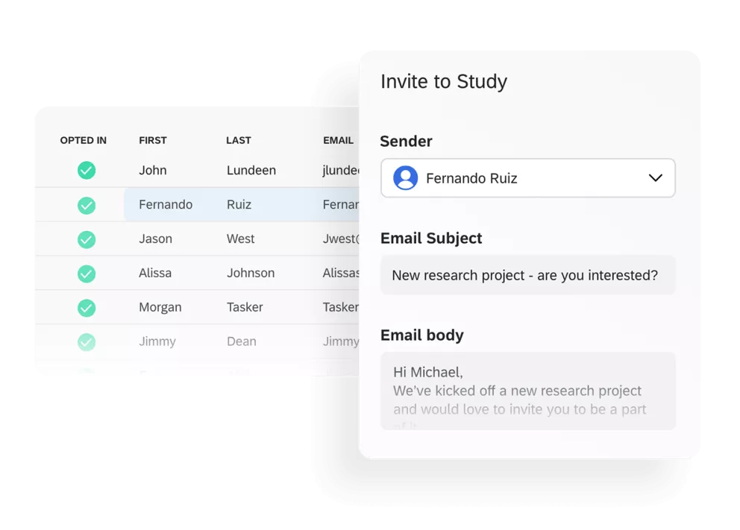Click the last name Tasker cell

click(x=245, y=308)
